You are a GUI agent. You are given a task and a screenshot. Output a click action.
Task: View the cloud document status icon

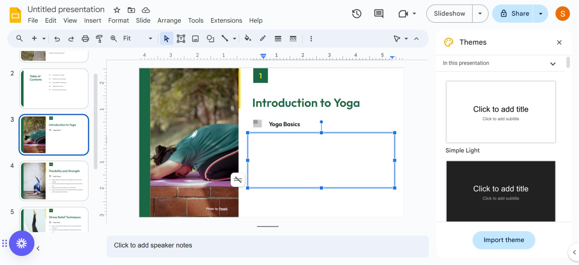coord(146,10)
